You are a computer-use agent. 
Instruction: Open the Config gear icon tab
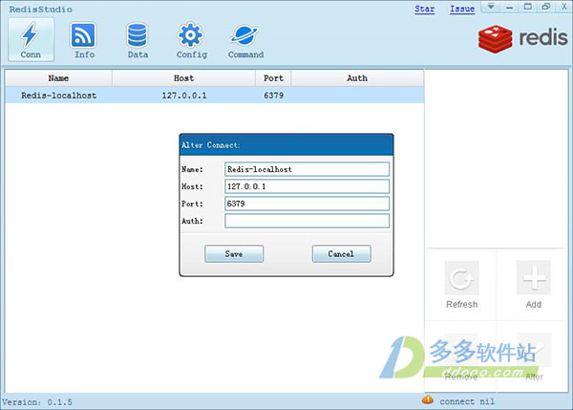click(191, 39)
